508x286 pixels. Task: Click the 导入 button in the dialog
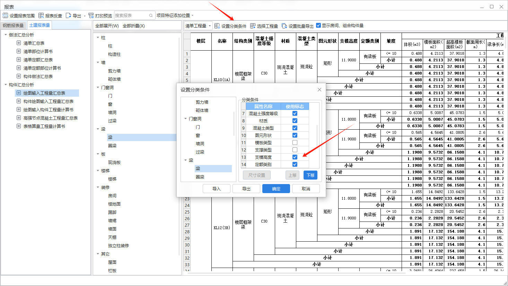pyautogui.click(x=217, y=189)
